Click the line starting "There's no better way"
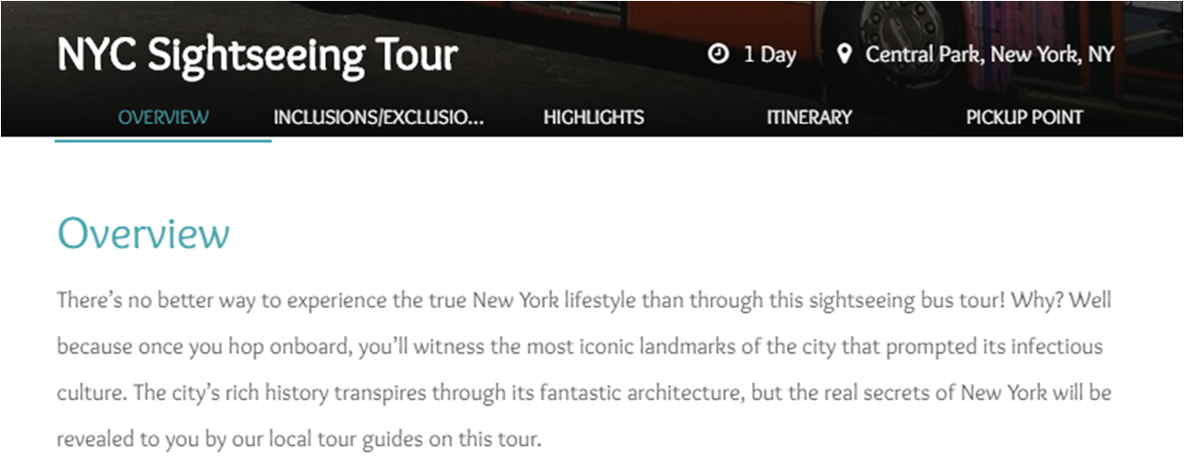1184x476 pixels. (x=371, y=302)
